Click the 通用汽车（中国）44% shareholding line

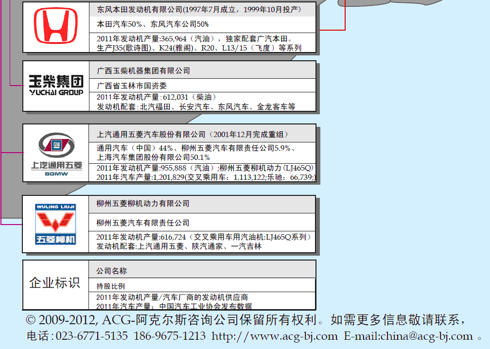(195, 148)
